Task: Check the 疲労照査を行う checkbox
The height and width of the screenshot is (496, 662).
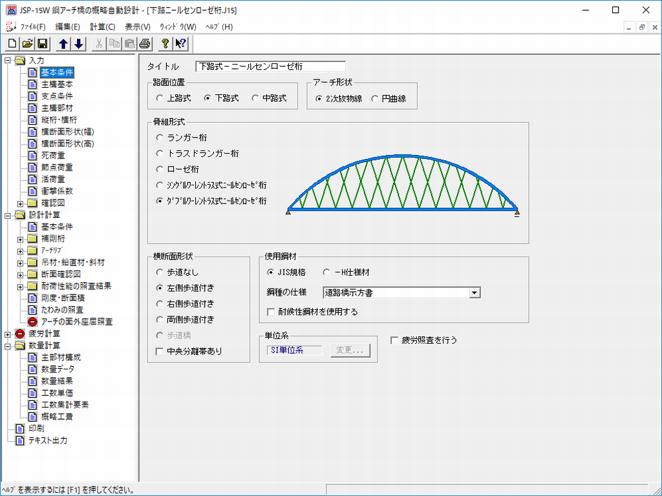Action: tap(394, 340)
